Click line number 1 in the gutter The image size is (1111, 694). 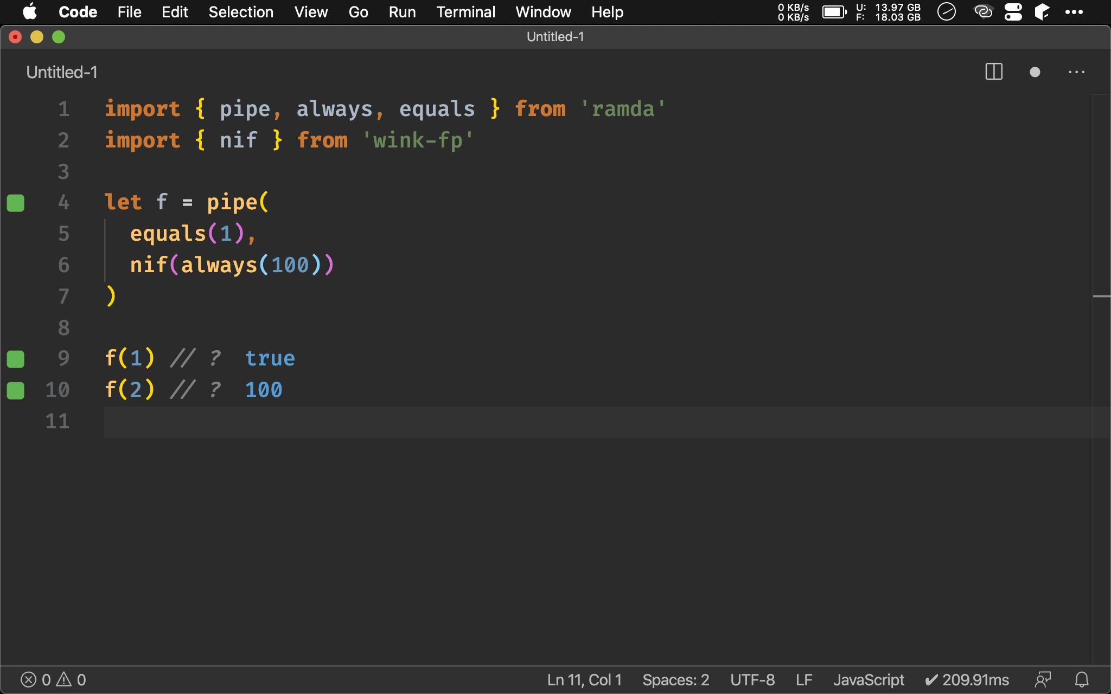click(x=63, y=109)
